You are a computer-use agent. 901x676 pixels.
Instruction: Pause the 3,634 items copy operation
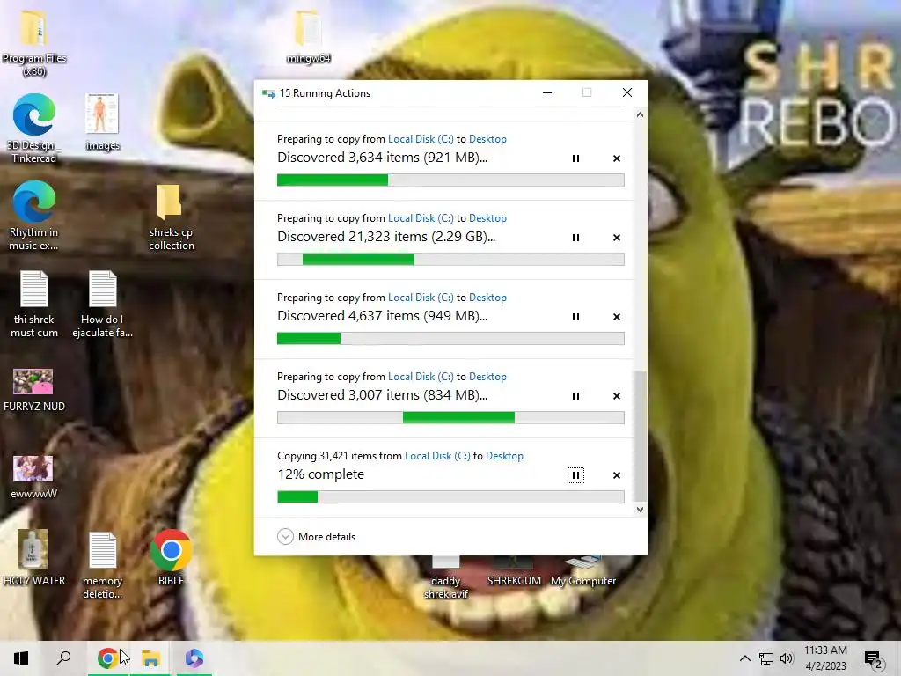pyautogui.click(x=575, y=158)
